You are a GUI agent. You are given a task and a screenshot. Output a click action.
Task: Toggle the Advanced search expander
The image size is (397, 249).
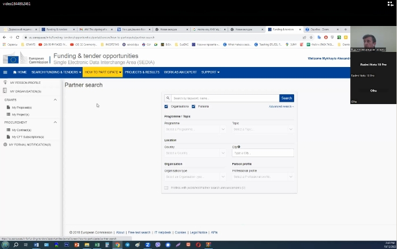(281, 106)
